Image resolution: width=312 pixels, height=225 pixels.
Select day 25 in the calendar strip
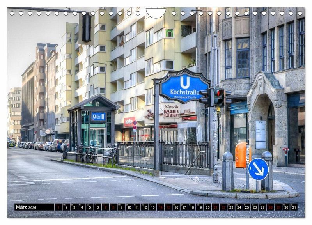point(247,207)
